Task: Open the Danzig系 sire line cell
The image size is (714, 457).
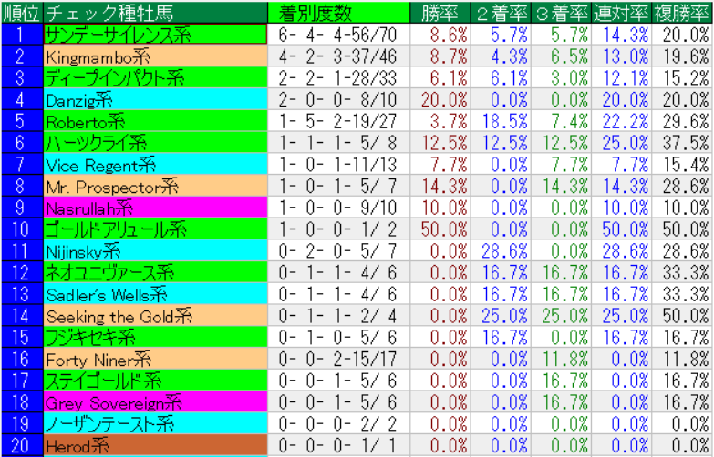Action: [155, 99]
